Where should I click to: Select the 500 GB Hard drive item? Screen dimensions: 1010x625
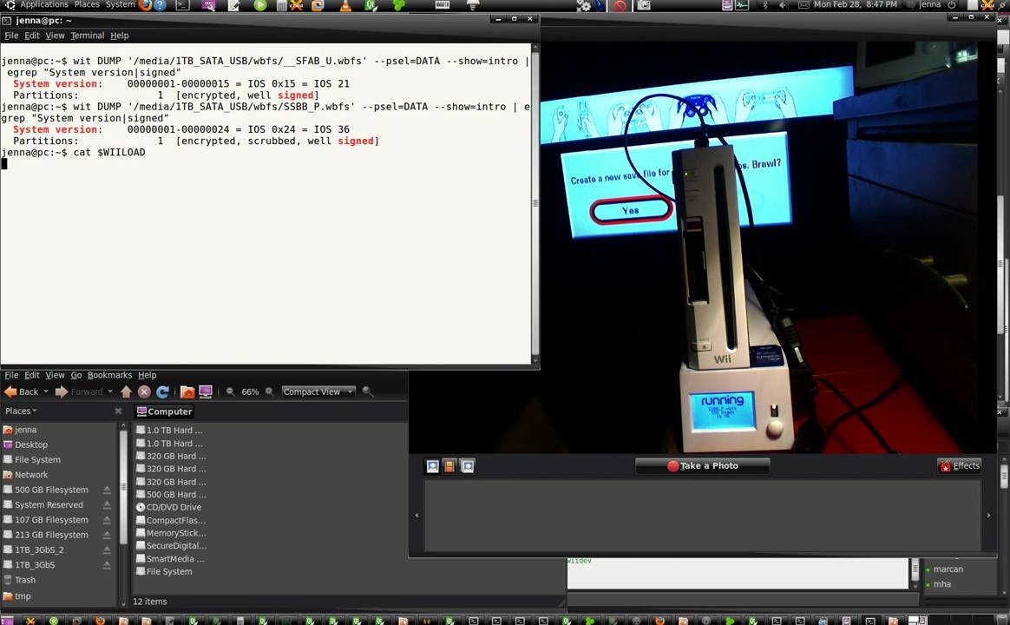(171, 494)
